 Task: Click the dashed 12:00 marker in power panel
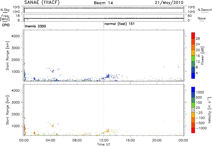[x=104, y=56]
